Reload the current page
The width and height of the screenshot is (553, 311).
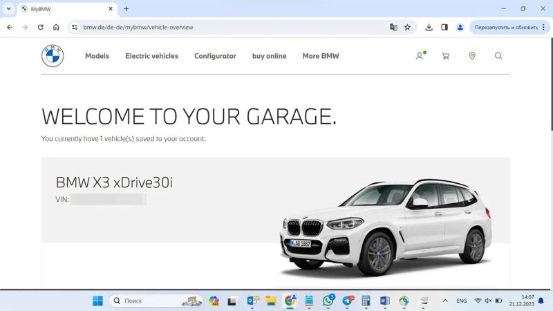pyautogui.click(x=41, y=27)
